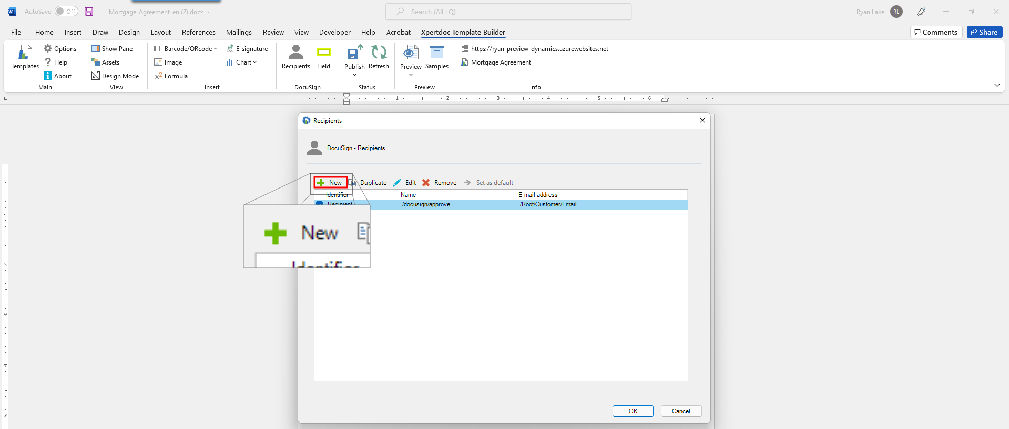The width and height of the screenshot is (1009, 429).
Task: Toggle Design Mode
Action: coord(115,76)
